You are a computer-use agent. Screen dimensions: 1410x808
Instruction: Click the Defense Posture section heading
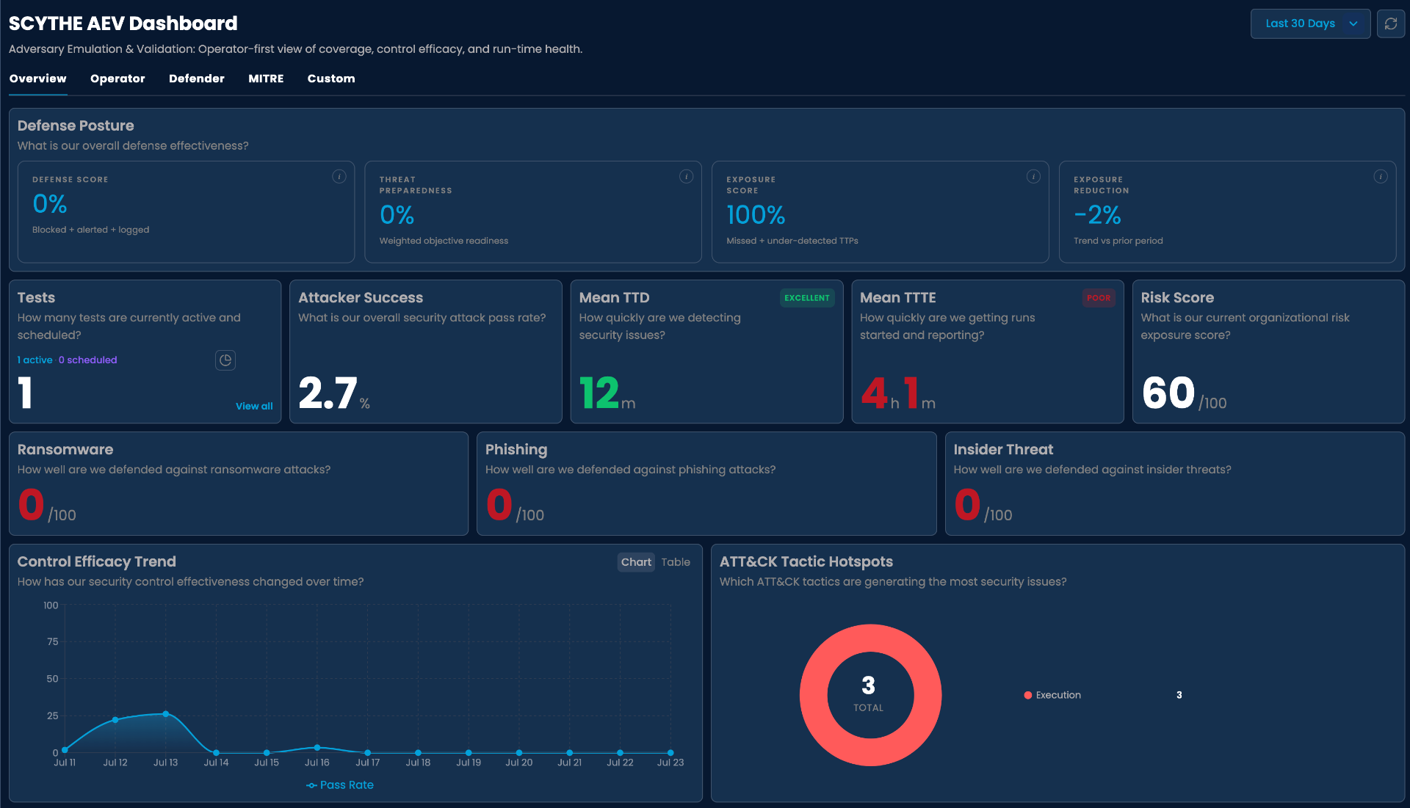point(76,125)
